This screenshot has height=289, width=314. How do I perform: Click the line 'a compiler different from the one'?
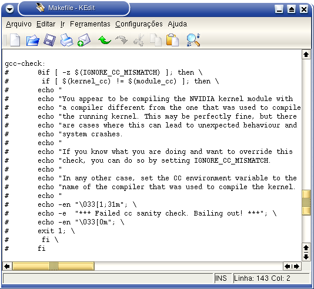point(153,107)
